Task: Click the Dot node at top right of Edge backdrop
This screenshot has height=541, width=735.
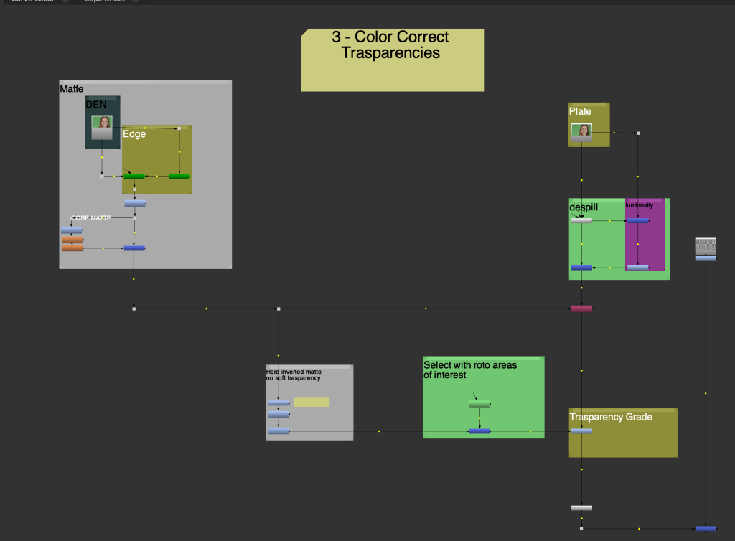Action: (x=179, y=128)
